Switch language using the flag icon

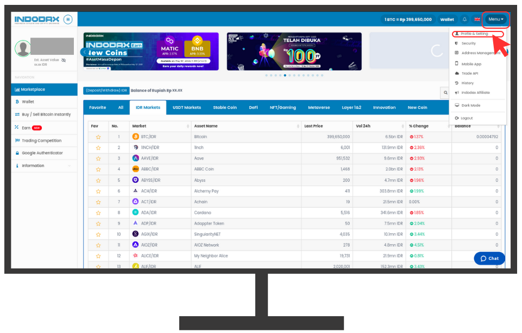click(x=477, y=20)
